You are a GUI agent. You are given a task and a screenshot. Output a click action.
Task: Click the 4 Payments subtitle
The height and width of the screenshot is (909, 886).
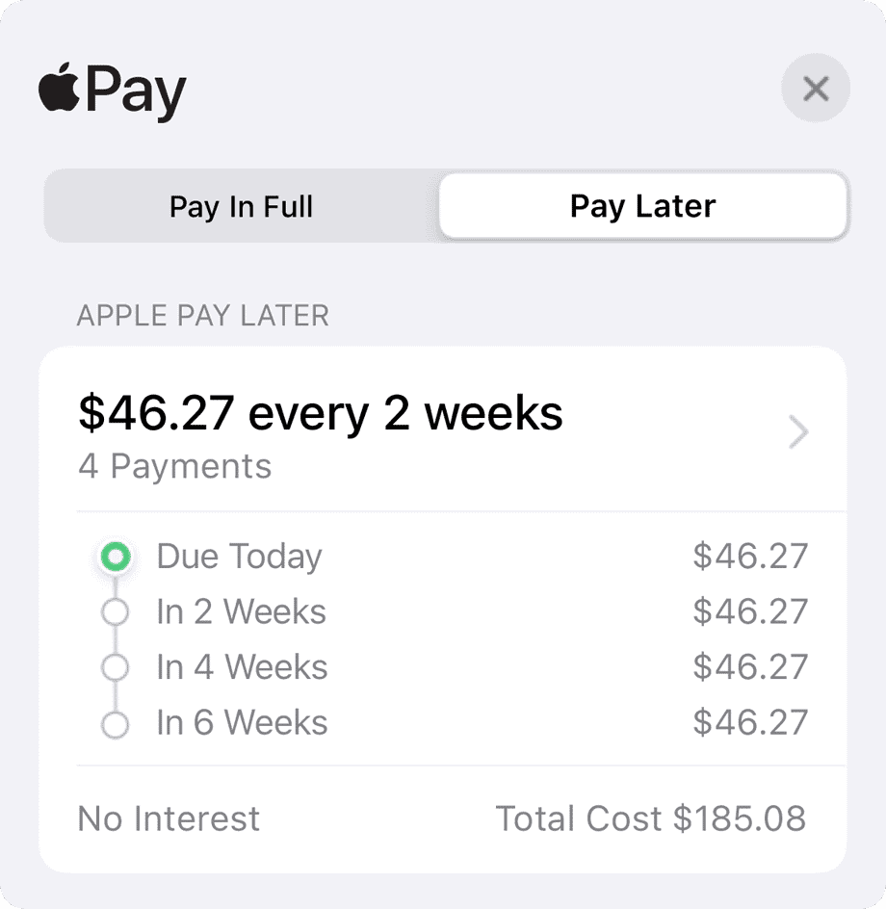point(174,467)
